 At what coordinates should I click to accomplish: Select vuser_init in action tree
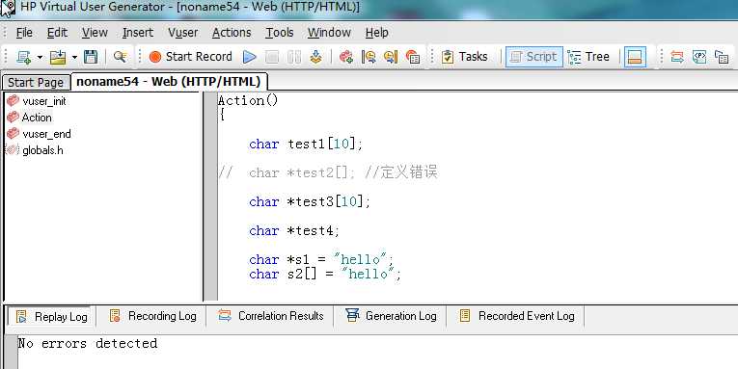pos(44,101)
